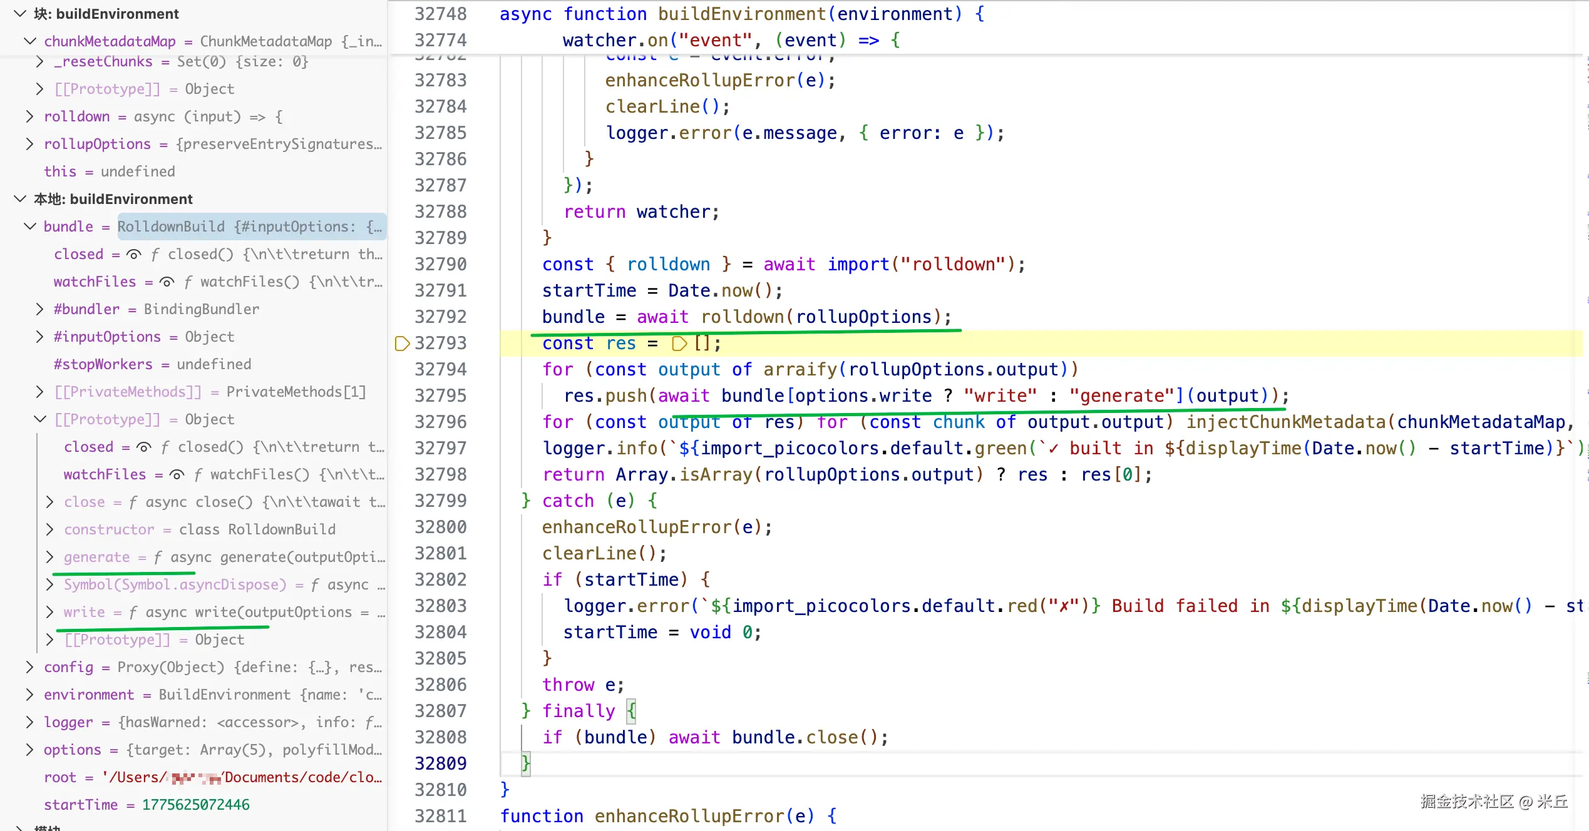The width and height of the screenshot is (1589, 831).
Task: Expand the #bundler BindingBundler entry
Action: (39, 309)
